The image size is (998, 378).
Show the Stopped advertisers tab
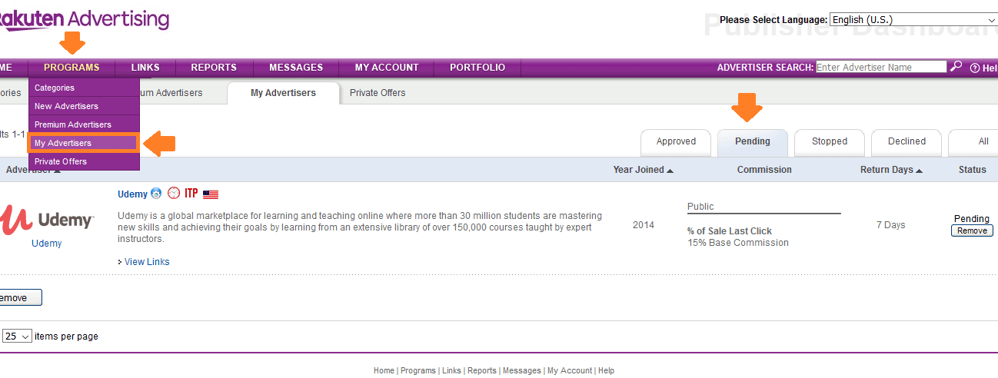830,142
